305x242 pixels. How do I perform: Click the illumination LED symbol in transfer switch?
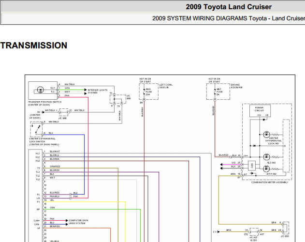coord(41,90)
